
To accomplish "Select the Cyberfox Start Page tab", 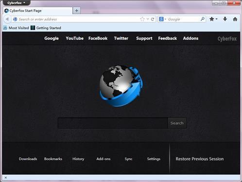I will 38,11.
